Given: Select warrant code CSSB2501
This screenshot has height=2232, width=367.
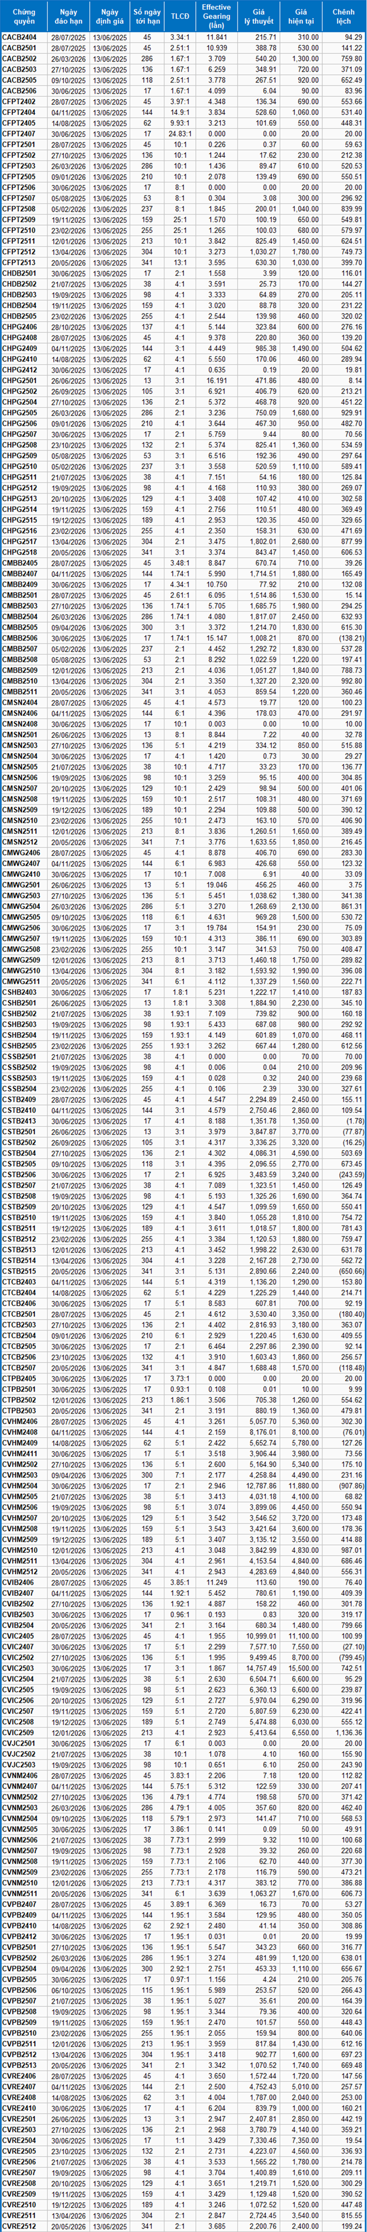Looking at the screenshot, I should [19, 1056].
